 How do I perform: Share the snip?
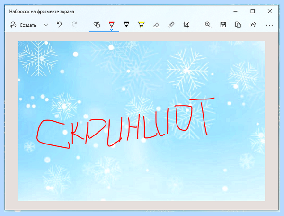(253, 25)
